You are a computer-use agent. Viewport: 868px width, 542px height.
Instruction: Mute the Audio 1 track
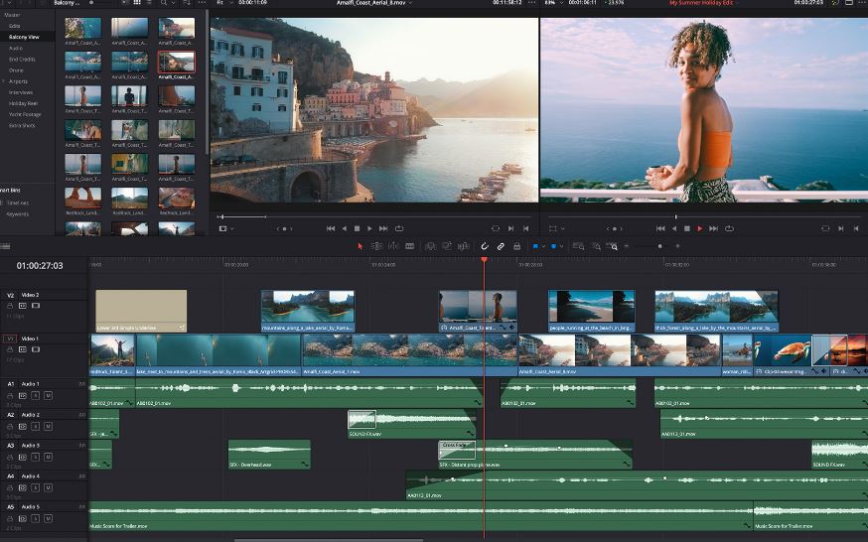point(48,395)
